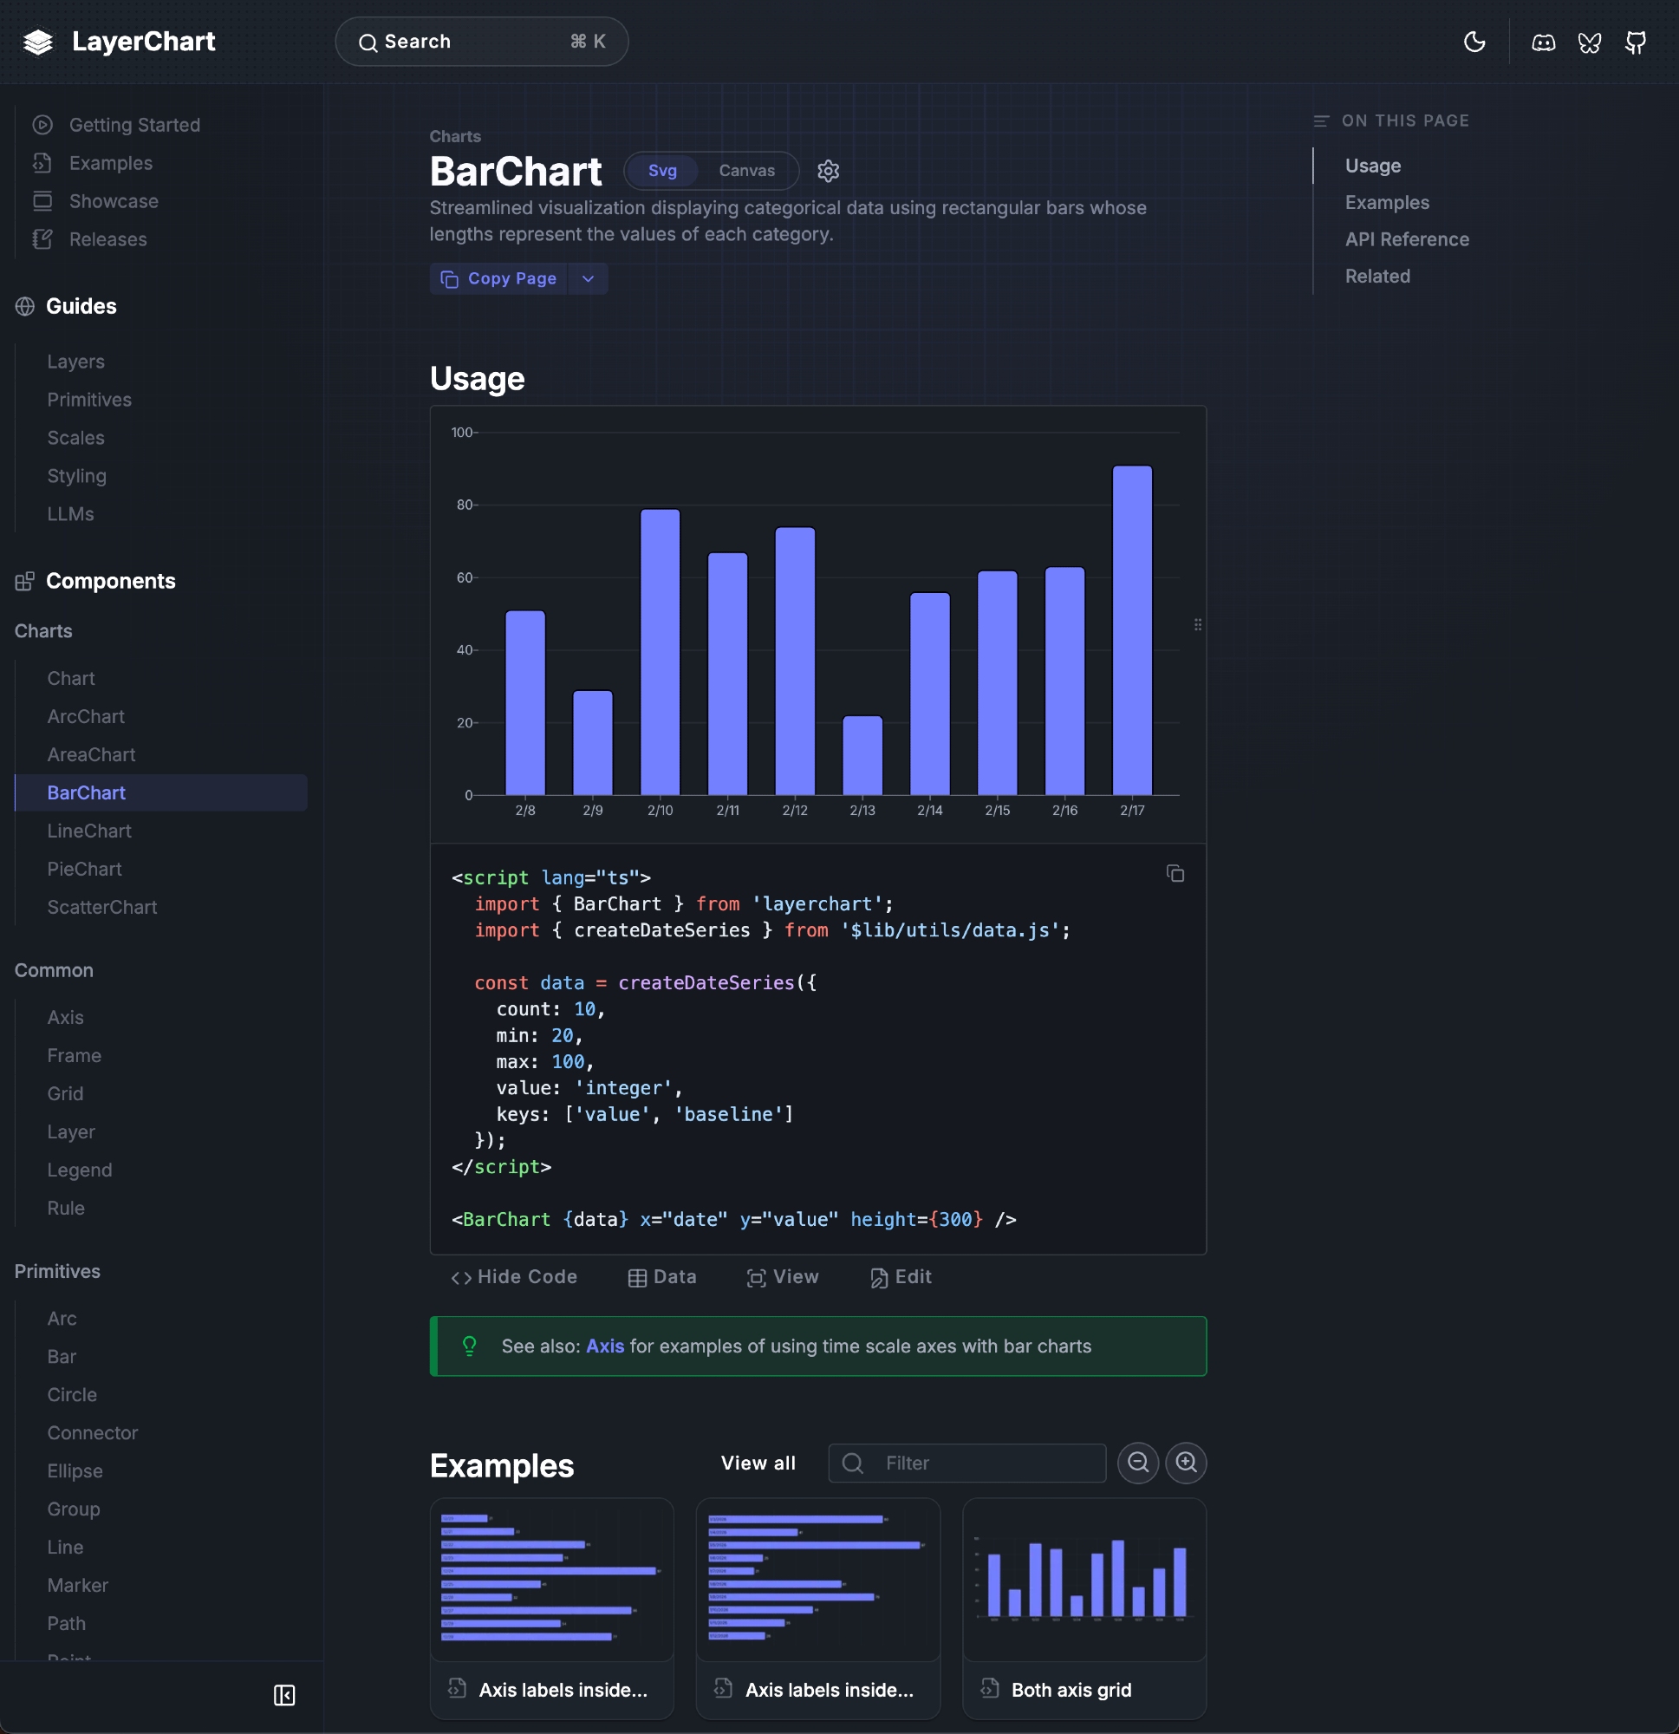The image size is (1679, 1734).
Task: Toggle dark mode with moon icon
Action: click(1474, 42)
